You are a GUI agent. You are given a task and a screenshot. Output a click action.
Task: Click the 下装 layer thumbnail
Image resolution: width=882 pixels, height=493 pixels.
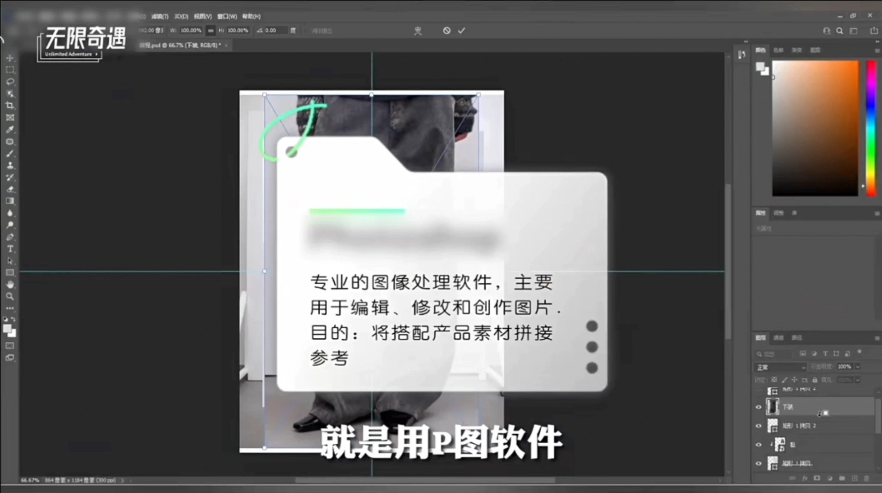[773, 407]
